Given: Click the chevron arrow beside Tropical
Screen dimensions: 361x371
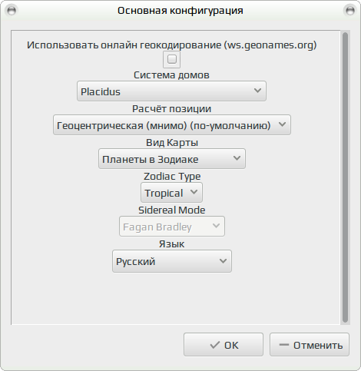Looking at the screenshot, I should (194, 192).
